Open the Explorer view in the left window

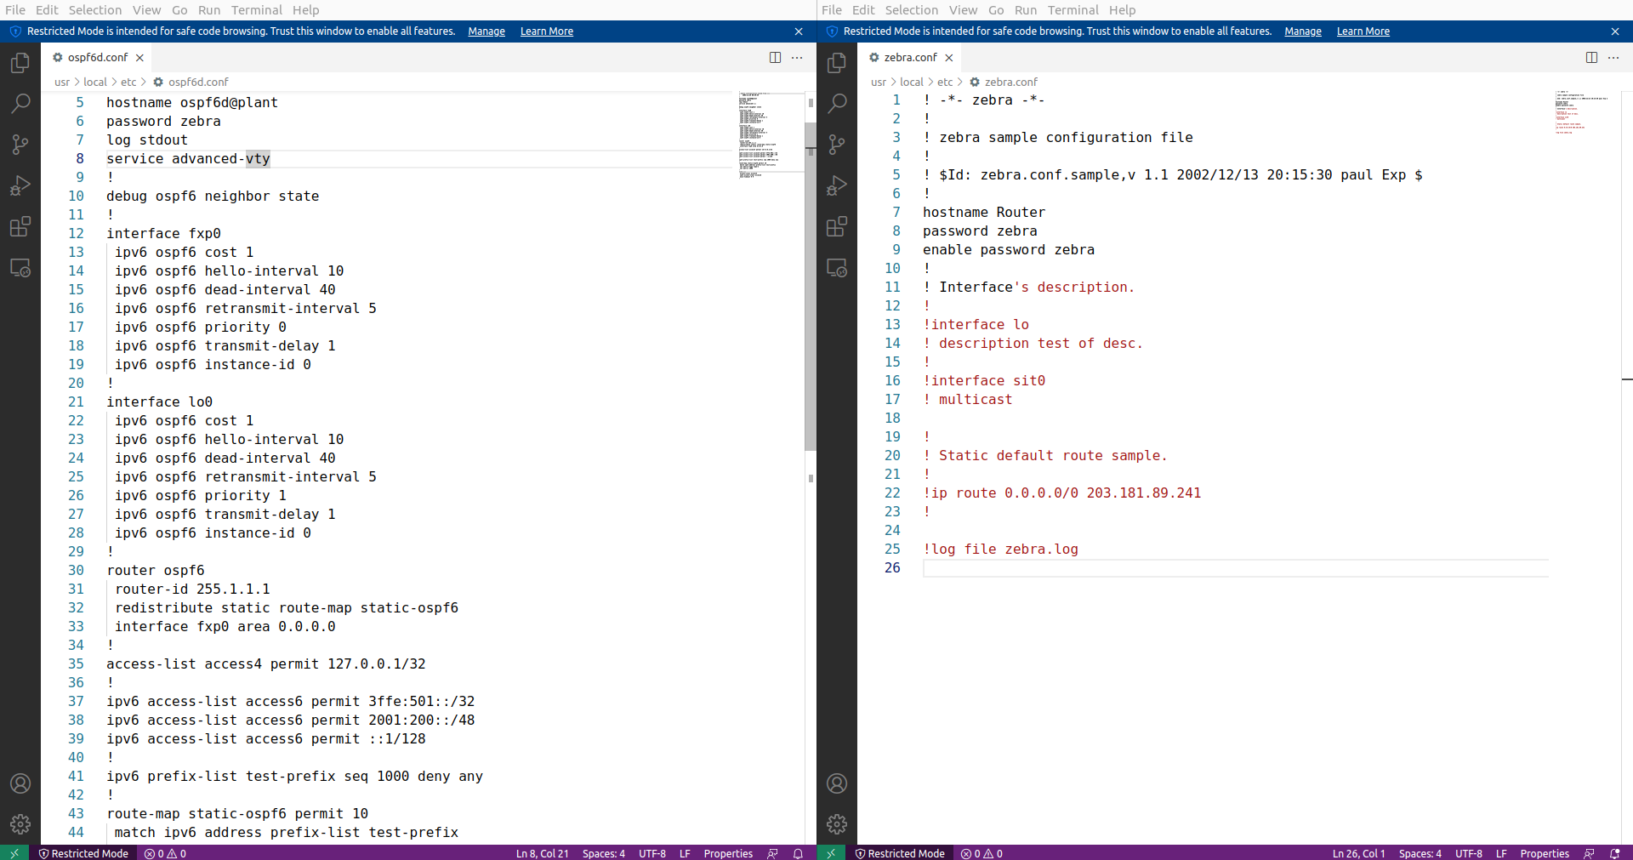(20, 62)
